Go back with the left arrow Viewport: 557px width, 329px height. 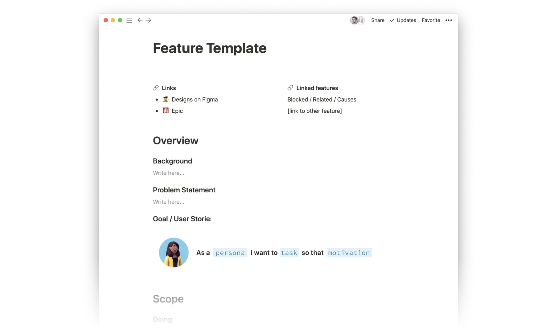(x=140, y=20)
